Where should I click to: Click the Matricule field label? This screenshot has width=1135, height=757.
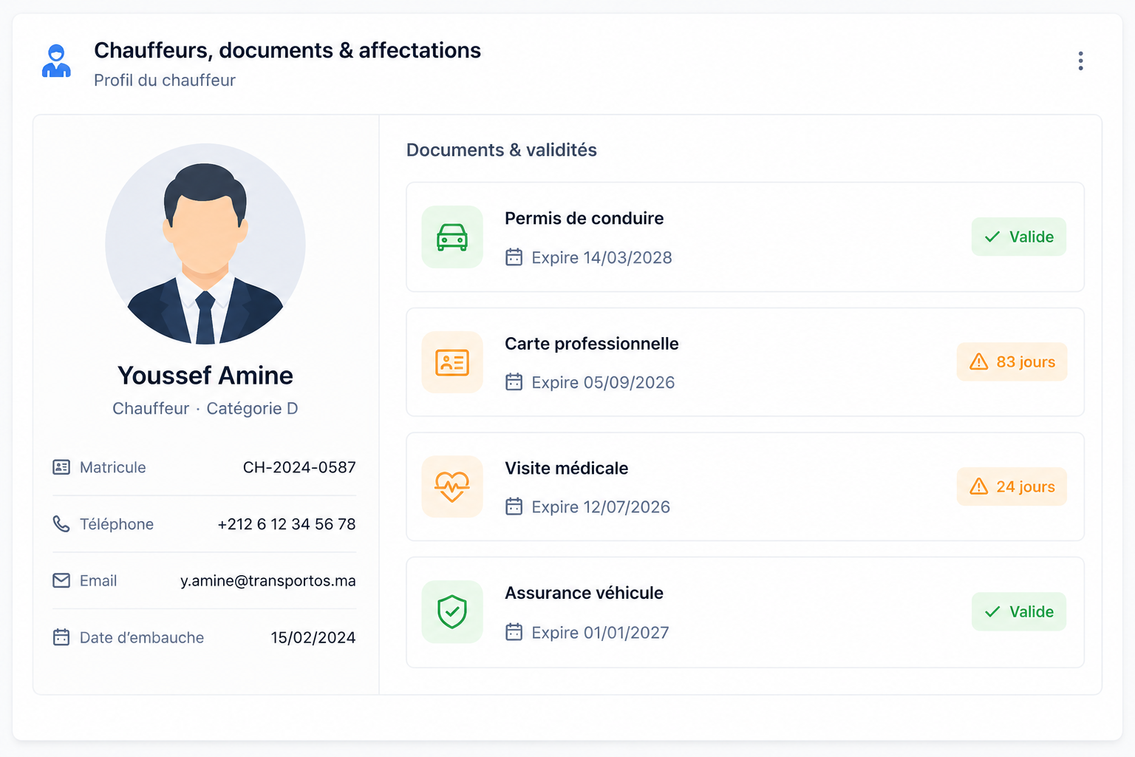click(113, 467)
